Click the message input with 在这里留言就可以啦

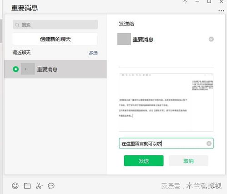(166, 144)
